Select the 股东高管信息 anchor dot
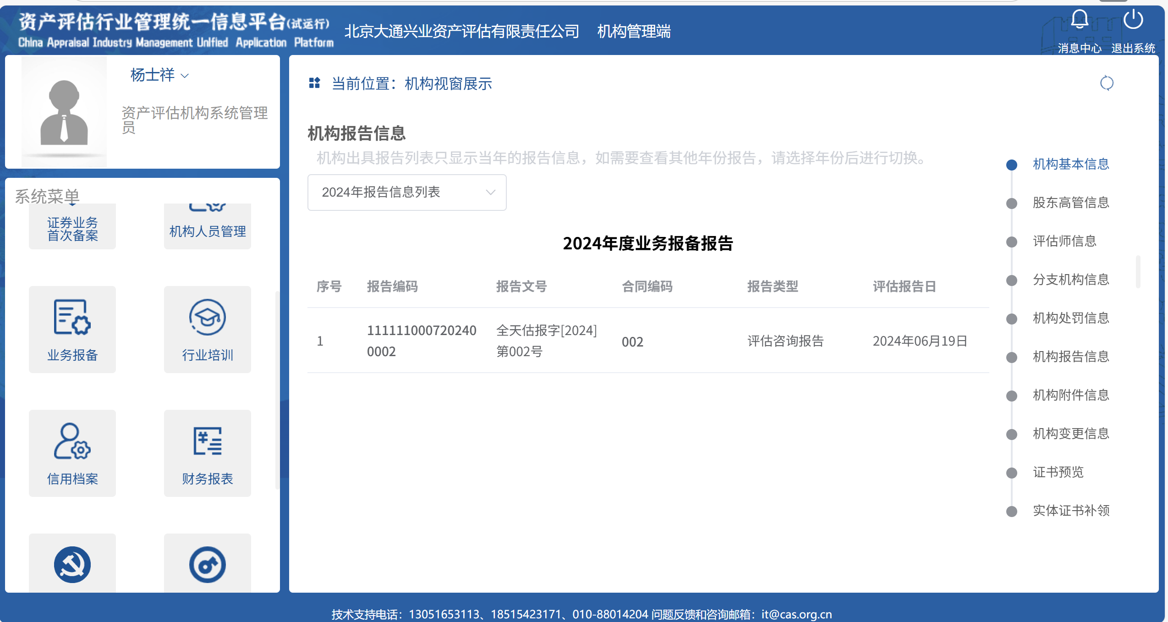This screenshot has height=622, width=1168. pyautogui.click(x=1012, y=203)
